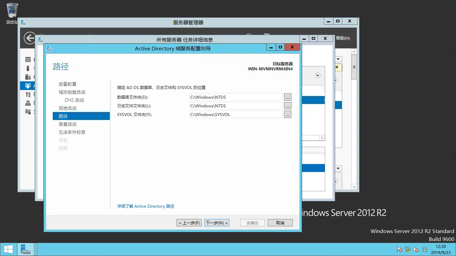Open the 帮助(H) menu in Server Manager
This screenshot has height=256, width=456.
pos(343,38)
